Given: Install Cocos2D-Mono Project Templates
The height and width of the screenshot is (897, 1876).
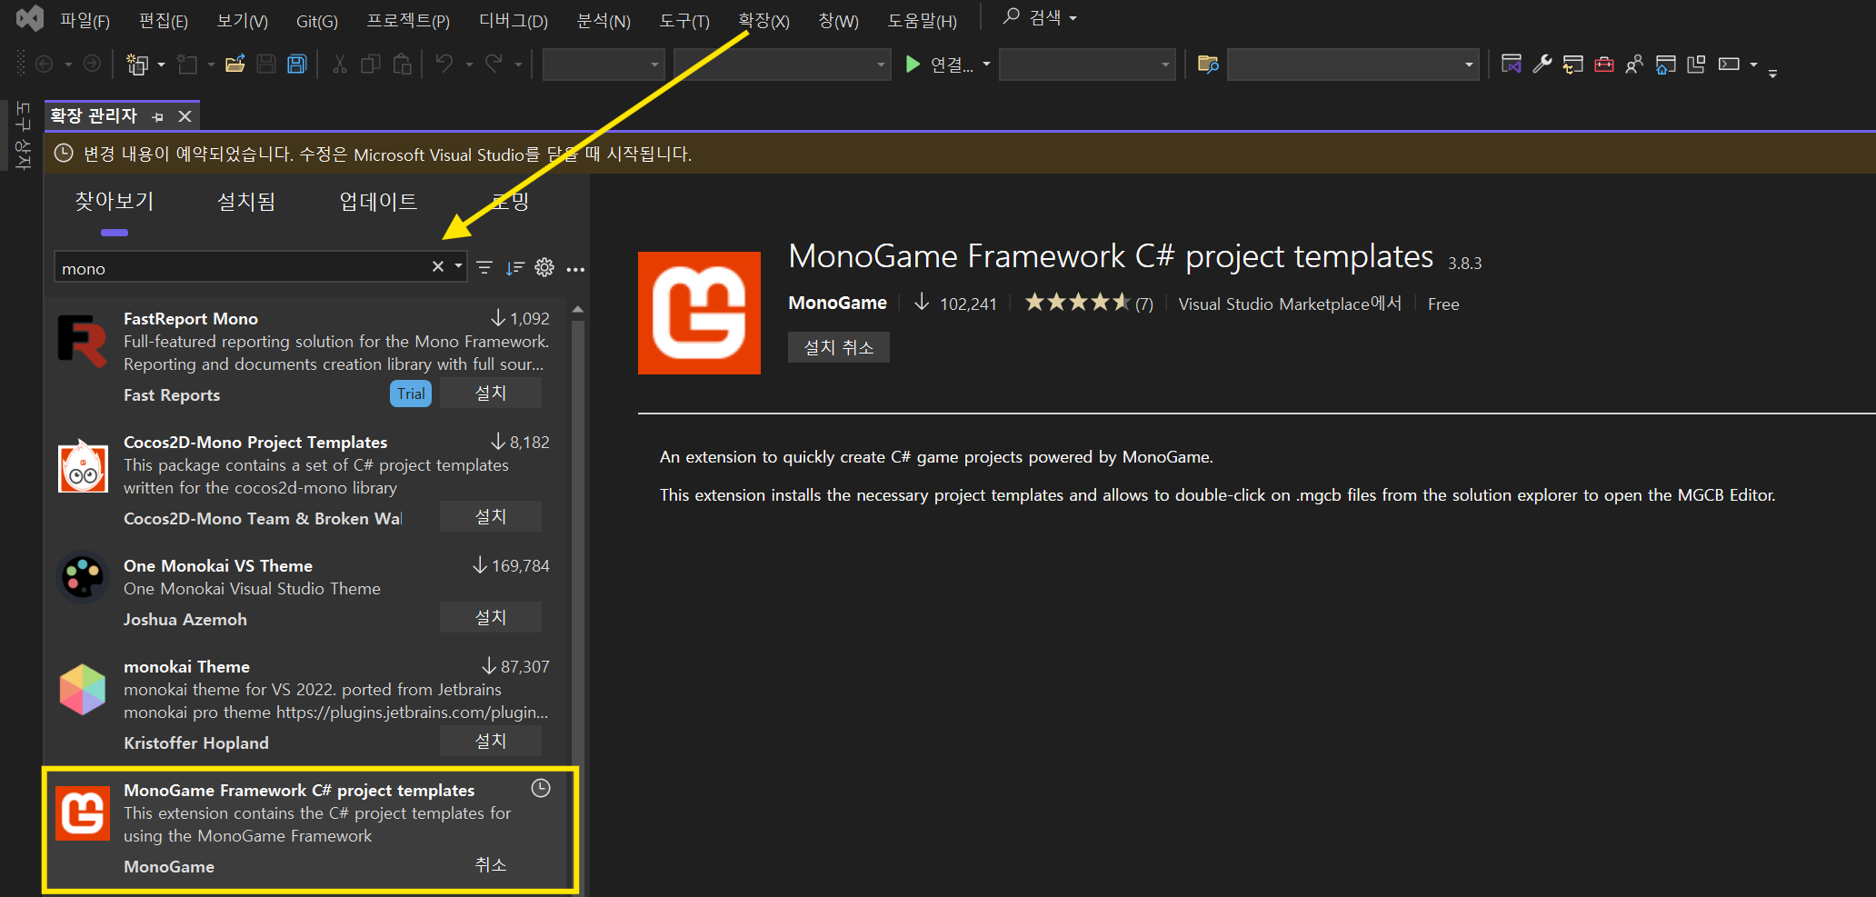Looking at the screenshot, I should tap(491, 516).
